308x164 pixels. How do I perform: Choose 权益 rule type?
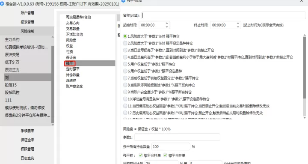pyautogui.click(x=69, y=46)
